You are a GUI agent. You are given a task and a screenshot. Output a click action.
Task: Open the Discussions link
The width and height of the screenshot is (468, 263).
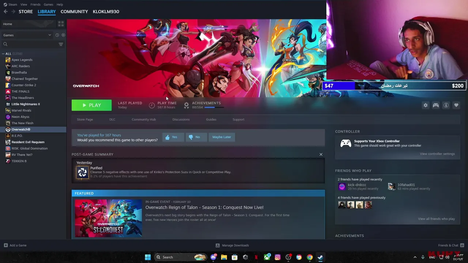[181, 119]
